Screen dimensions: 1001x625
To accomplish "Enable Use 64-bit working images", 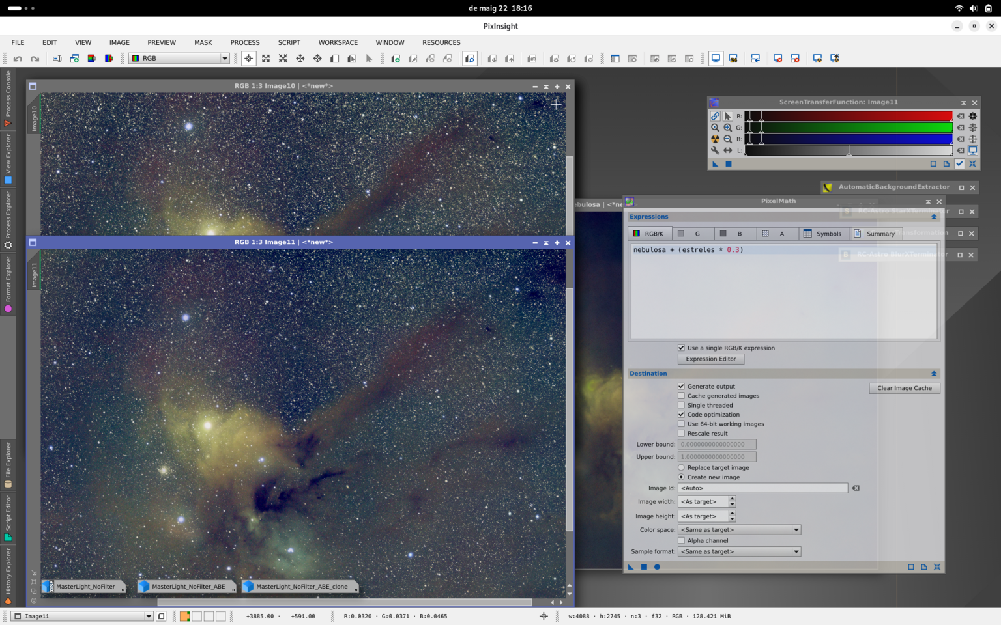I will [x=681, y=424].
